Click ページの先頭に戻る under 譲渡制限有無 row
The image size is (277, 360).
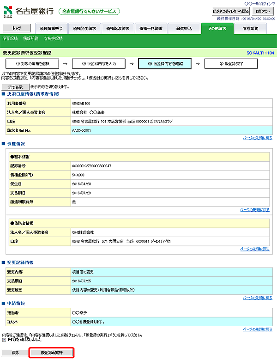click(x=255, y=210)
